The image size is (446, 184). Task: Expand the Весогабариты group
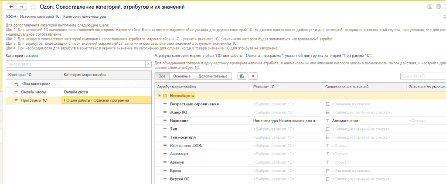(159, 96)
